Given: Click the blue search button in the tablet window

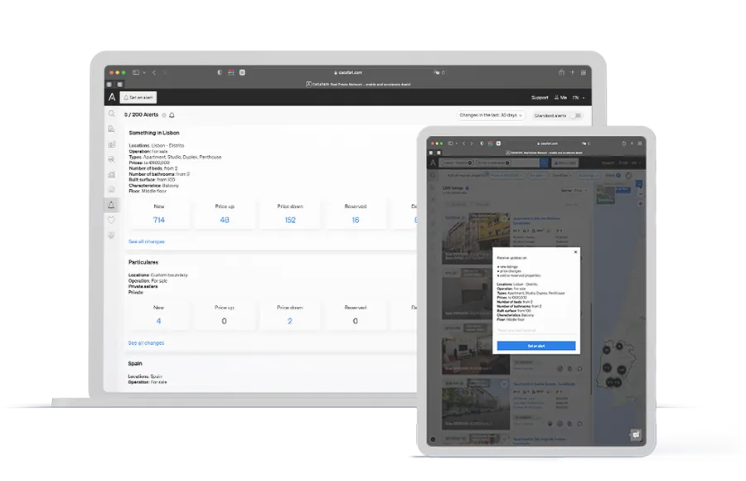Looking at the screenshot, I should coord(544,163).
